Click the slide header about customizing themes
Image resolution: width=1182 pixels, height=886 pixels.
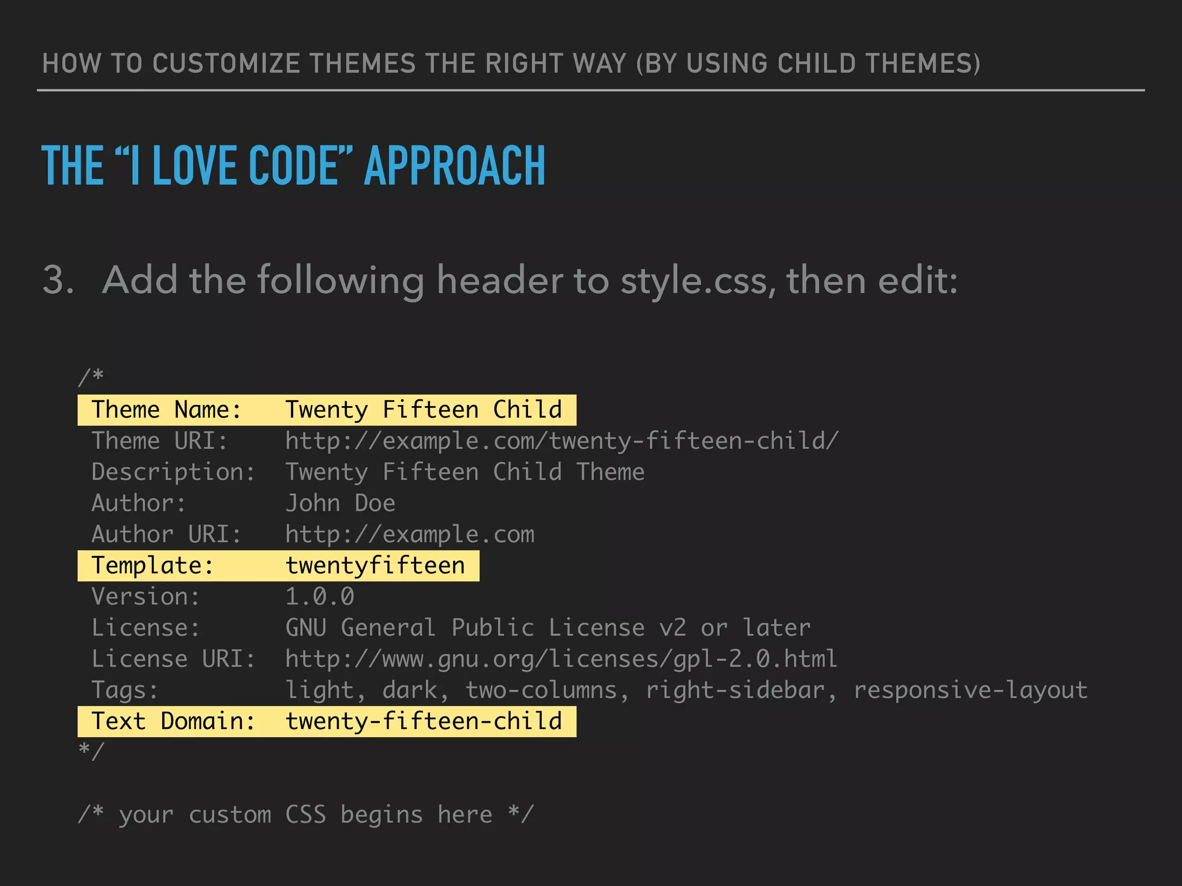pos(511,63)
